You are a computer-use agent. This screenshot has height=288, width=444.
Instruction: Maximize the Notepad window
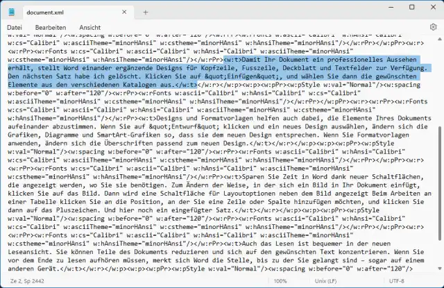click(x=412, y=7)
